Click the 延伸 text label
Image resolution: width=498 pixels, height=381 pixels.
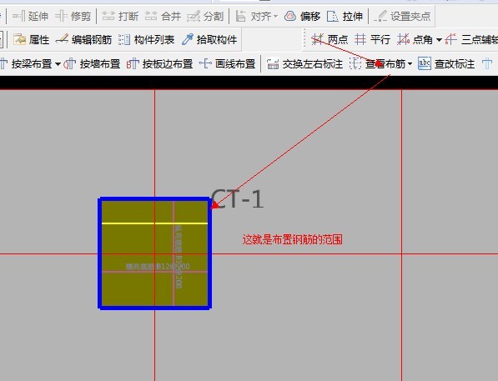coord(38,16)
